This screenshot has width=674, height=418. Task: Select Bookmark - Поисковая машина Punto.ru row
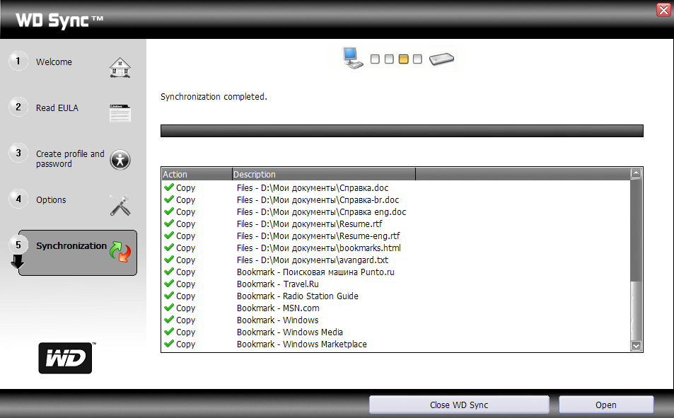tap(396, 272)
